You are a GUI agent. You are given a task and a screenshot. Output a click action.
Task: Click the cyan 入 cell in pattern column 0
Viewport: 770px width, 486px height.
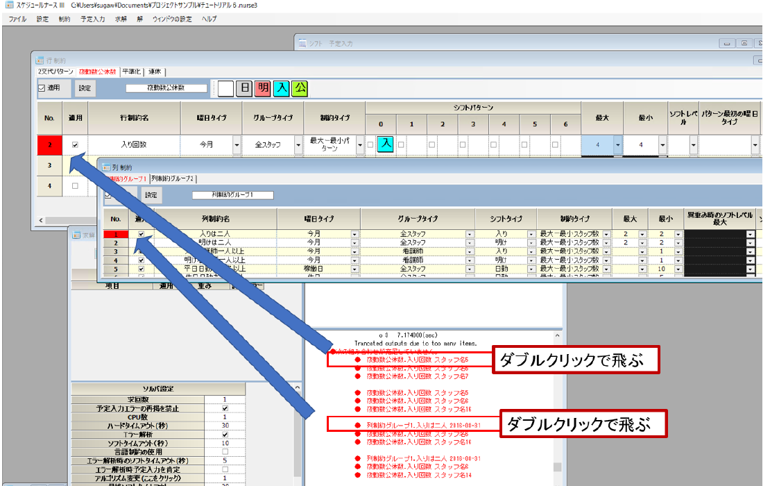pyautogui.click(x=386, y=144)
